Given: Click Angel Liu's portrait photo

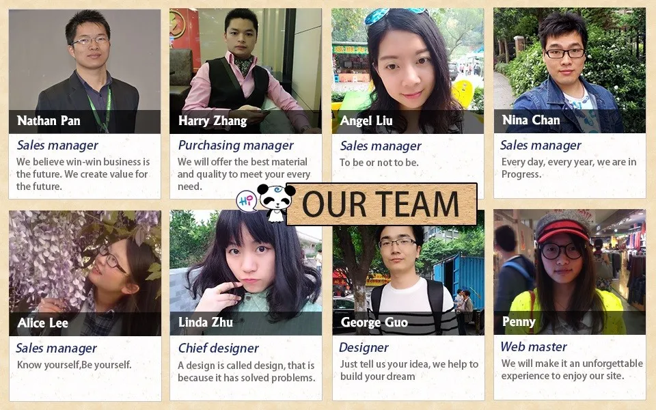Looking at the screenshot, I should (x=407, y=71).
